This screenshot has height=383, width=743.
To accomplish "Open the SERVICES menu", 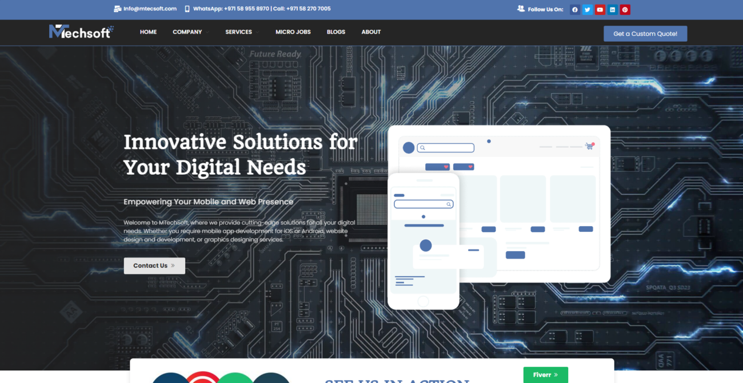I will [x=238, y=32].
